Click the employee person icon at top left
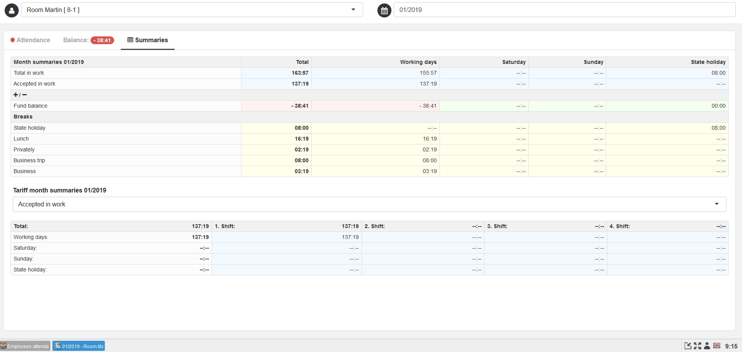Screen dimensions: 742x352 12,10
